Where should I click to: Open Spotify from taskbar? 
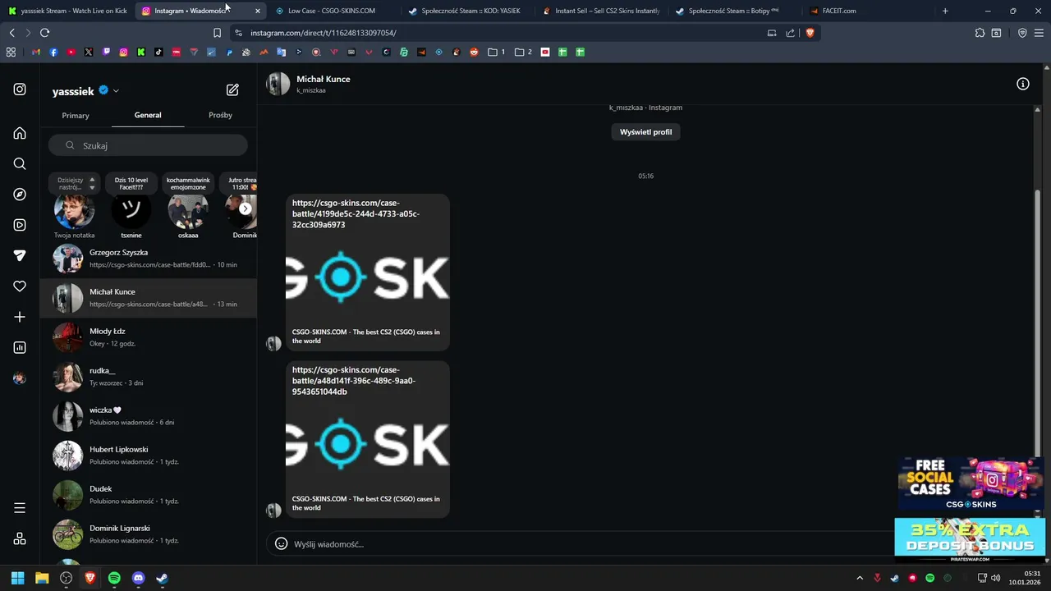point(114,578)
